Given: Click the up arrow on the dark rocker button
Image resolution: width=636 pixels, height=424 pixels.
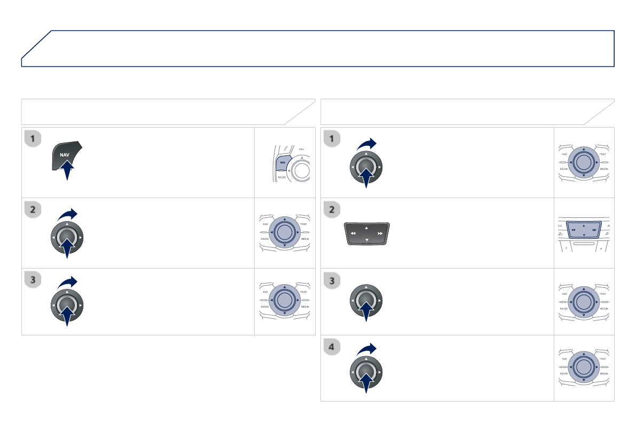Looking at the screenshot, I should click(x=367, y=227).
